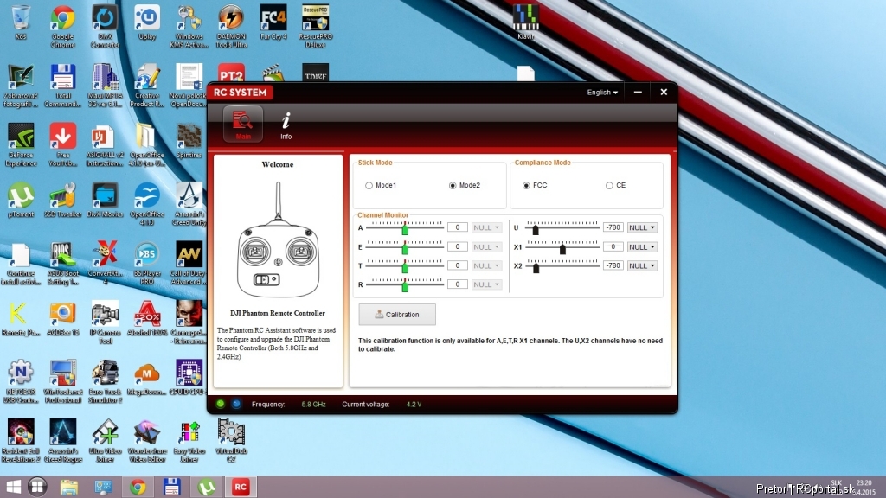Select the Assassin's Creed Unity desktop icon

pos(189,204)
